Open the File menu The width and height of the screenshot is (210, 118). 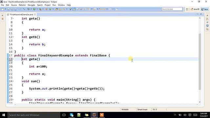tap(2, 5)
